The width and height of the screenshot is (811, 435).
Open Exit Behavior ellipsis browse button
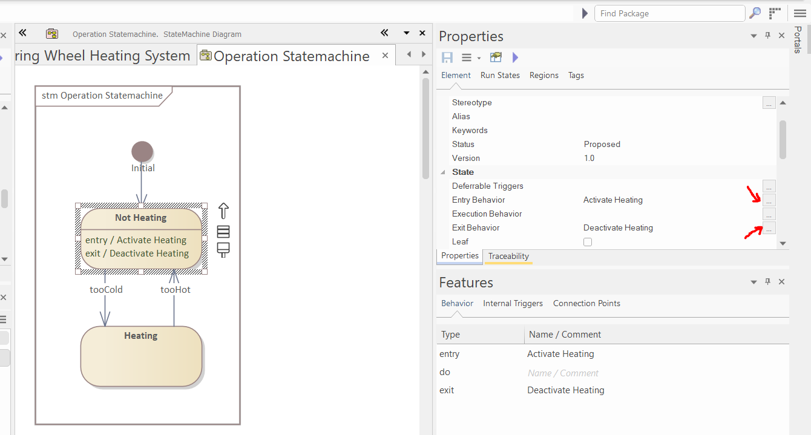coord(769,228)
